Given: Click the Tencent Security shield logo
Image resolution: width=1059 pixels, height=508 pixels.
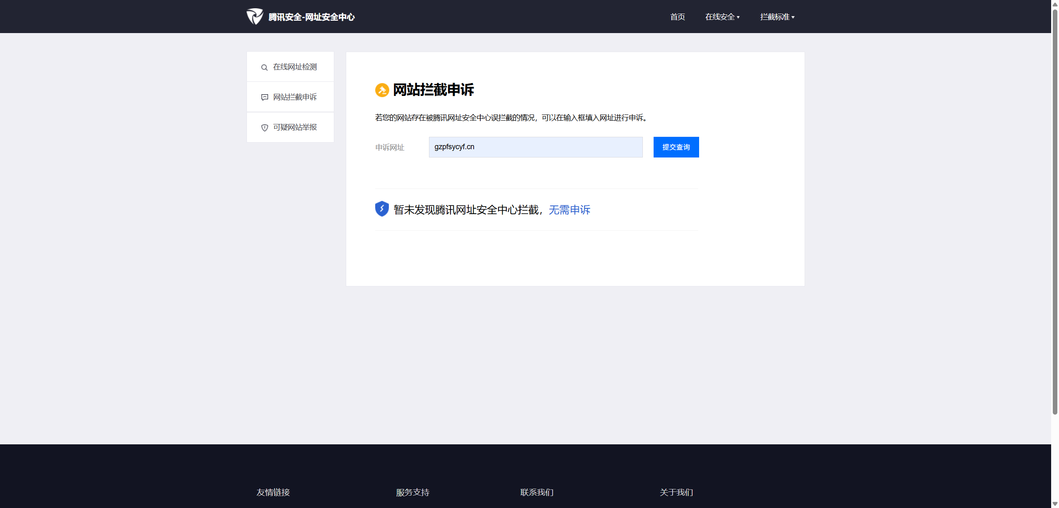Looking at the screenshot, I should (x=255, y=17).
